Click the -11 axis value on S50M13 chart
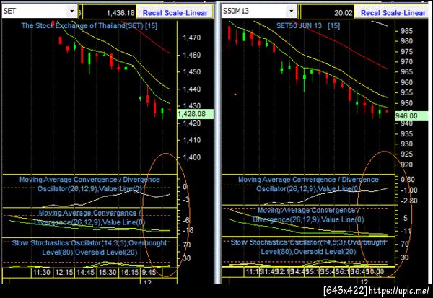 406,231
